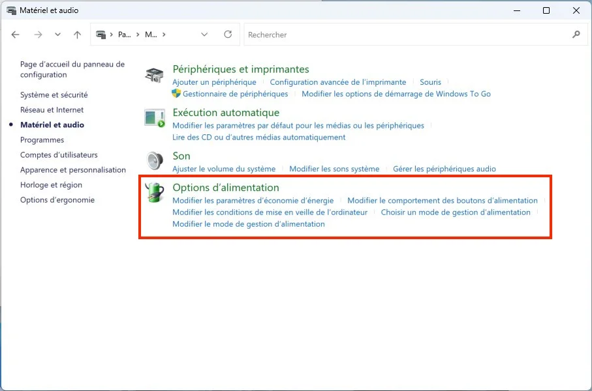Screen dimensions: 592x391
Task: Maximize the Matériel et audio window
Action: click(x=546, y=10)
